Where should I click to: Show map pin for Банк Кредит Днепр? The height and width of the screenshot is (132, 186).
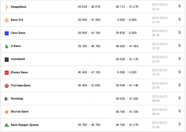click(180, 124)
